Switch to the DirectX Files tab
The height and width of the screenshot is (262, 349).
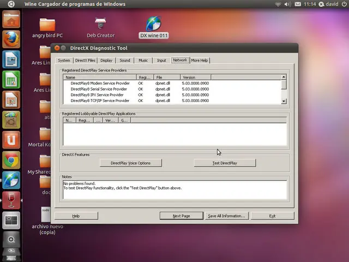click(x=85, y=61)
